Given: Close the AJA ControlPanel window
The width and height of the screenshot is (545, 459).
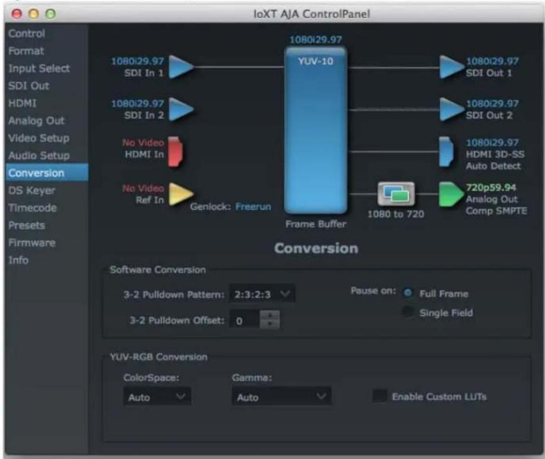Looking at the screenshot, I should [x=17, y=14].
